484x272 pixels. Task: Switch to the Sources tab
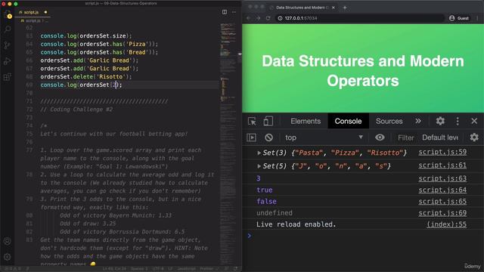point(389,121)
